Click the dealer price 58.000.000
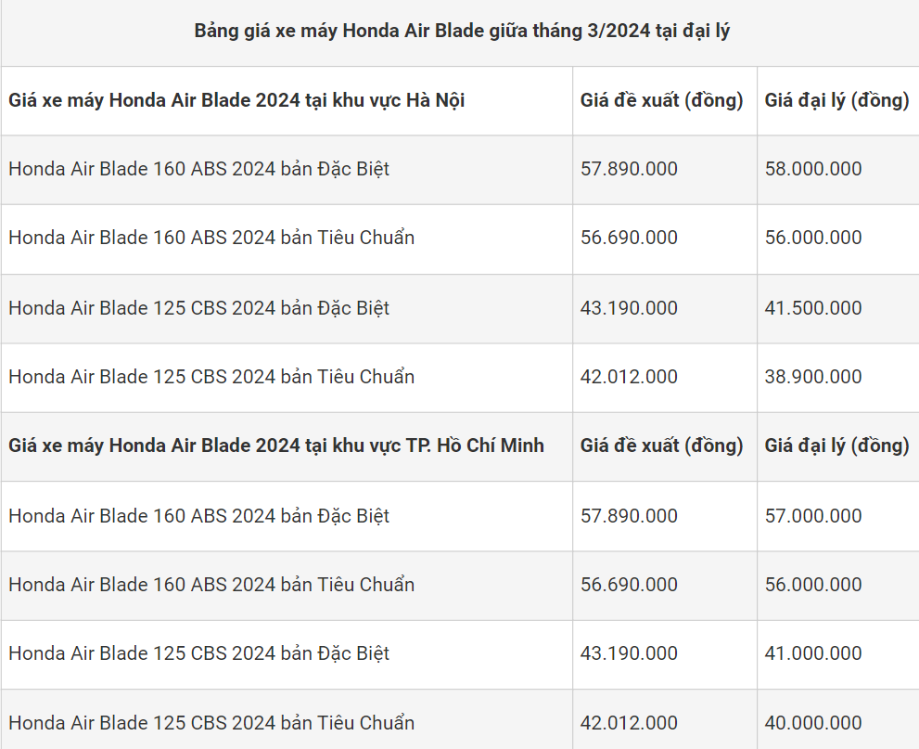The image size is (919, 749). coord(813,169)
